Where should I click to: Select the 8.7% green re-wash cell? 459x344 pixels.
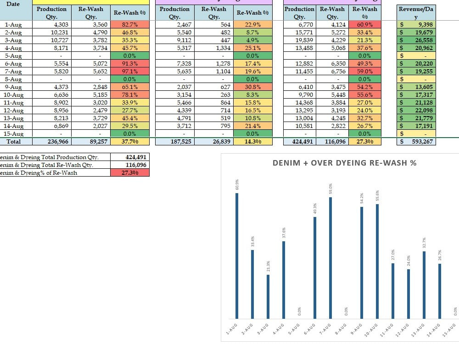[x=252, y=32]
